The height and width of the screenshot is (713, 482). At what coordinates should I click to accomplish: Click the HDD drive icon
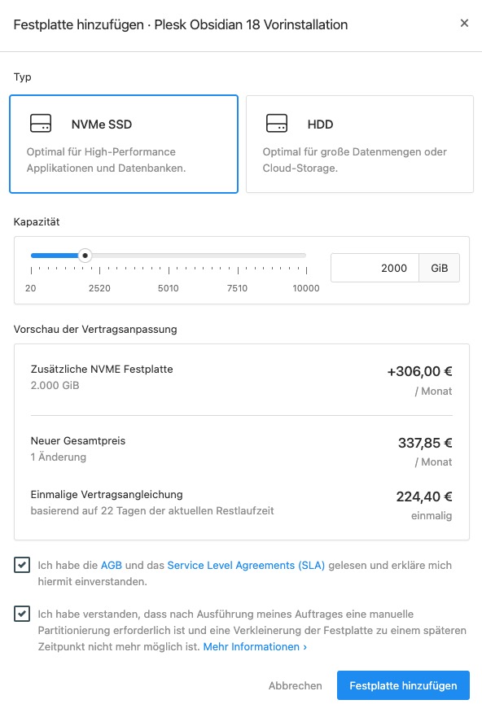point(277,123)
